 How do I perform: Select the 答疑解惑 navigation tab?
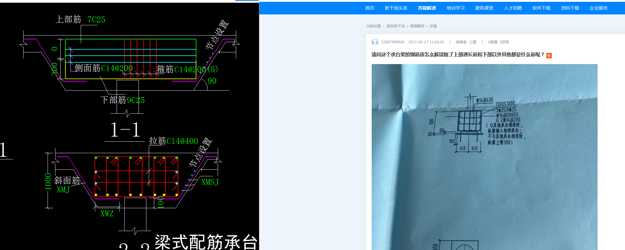click(x=427, y=8)
